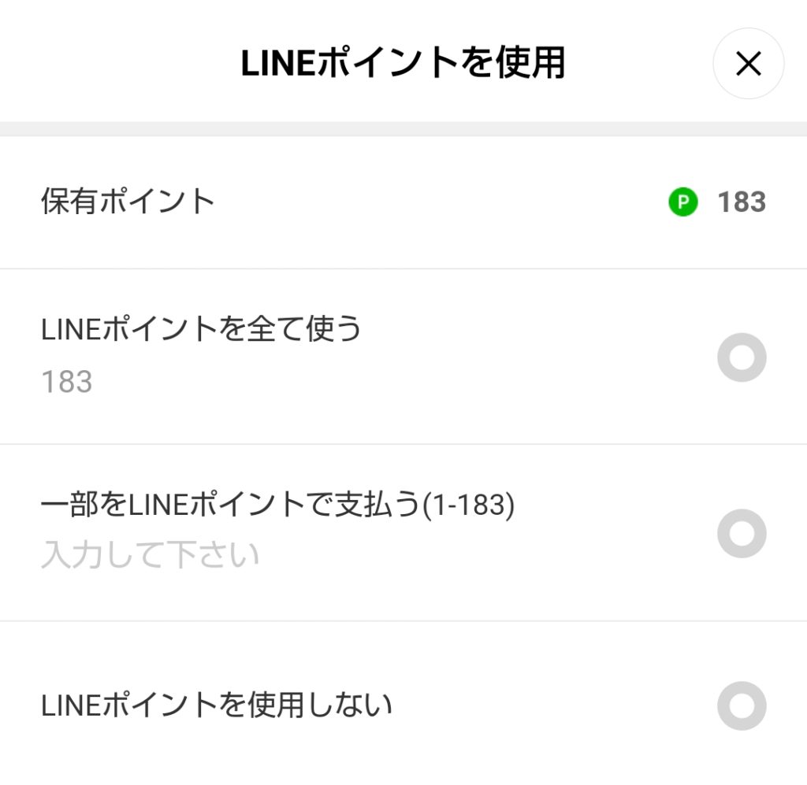Click '使用しない' in the last option label

point(320,705)
